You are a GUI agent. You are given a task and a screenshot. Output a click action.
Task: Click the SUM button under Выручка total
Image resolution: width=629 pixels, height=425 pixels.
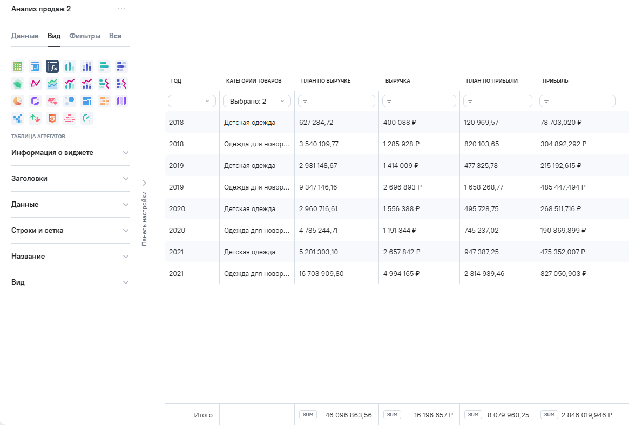tap(392, 415)
